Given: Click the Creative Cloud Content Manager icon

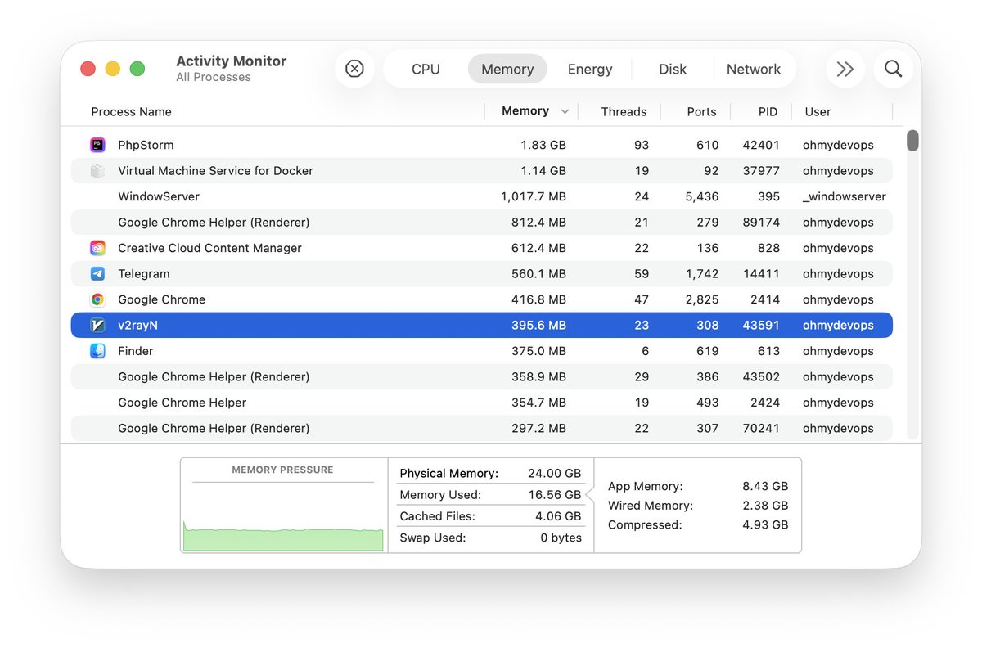Looking at the screenshot, I should coord(97,248).
